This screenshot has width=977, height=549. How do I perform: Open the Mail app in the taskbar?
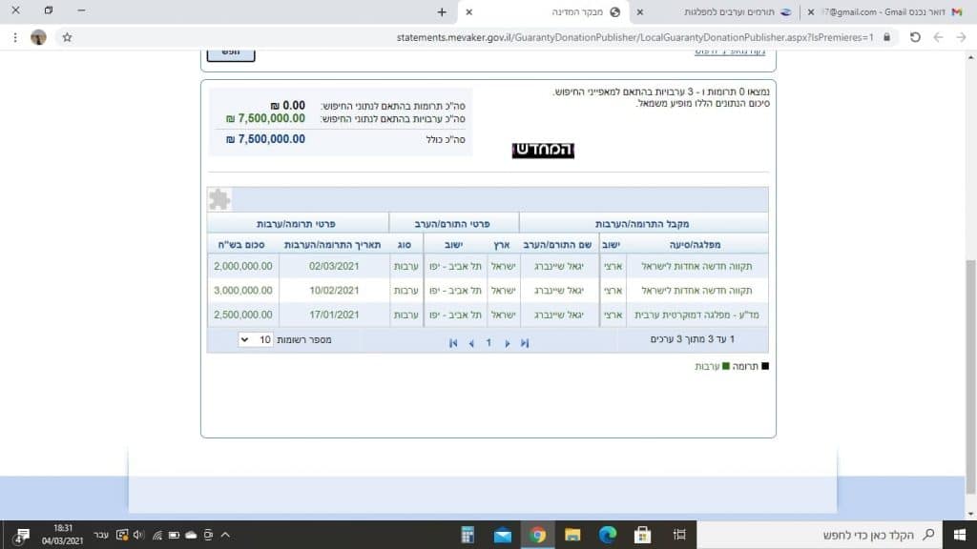[x=502, y=534]
